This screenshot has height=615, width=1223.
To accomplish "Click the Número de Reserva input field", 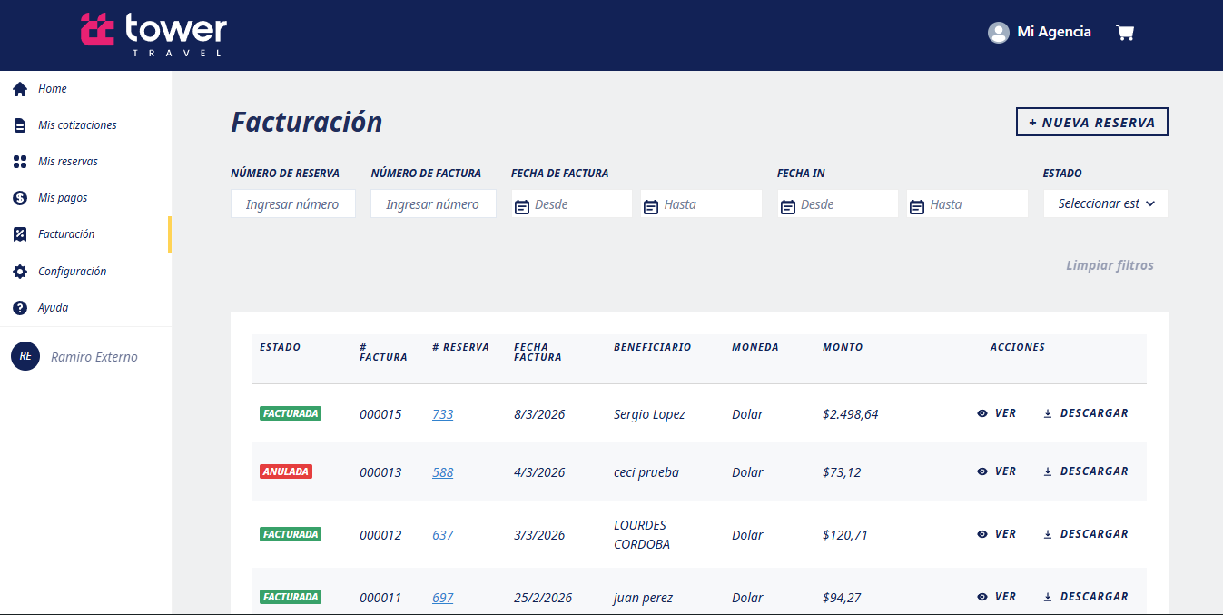I will (x=292, y=203).
